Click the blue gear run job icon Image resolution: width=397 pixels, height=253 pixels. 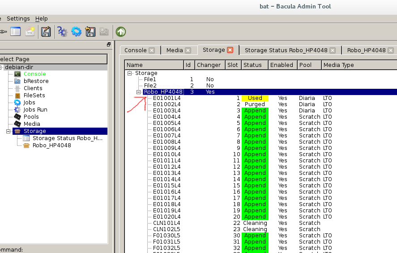pyautogui.click(x=76, y=32)
